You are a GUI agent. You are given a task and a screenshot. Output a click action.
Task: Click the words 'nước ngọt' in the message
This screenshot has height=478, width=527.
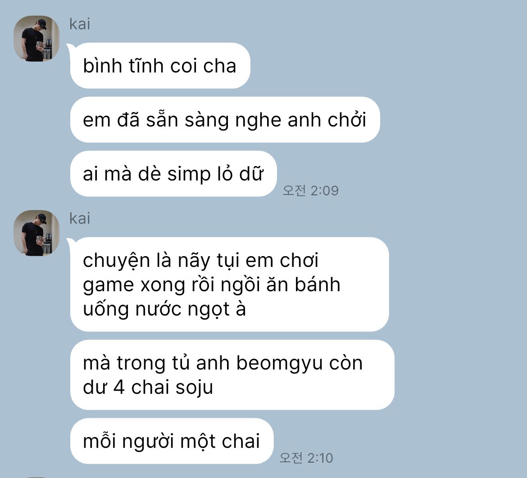click(x=182, y=309)
